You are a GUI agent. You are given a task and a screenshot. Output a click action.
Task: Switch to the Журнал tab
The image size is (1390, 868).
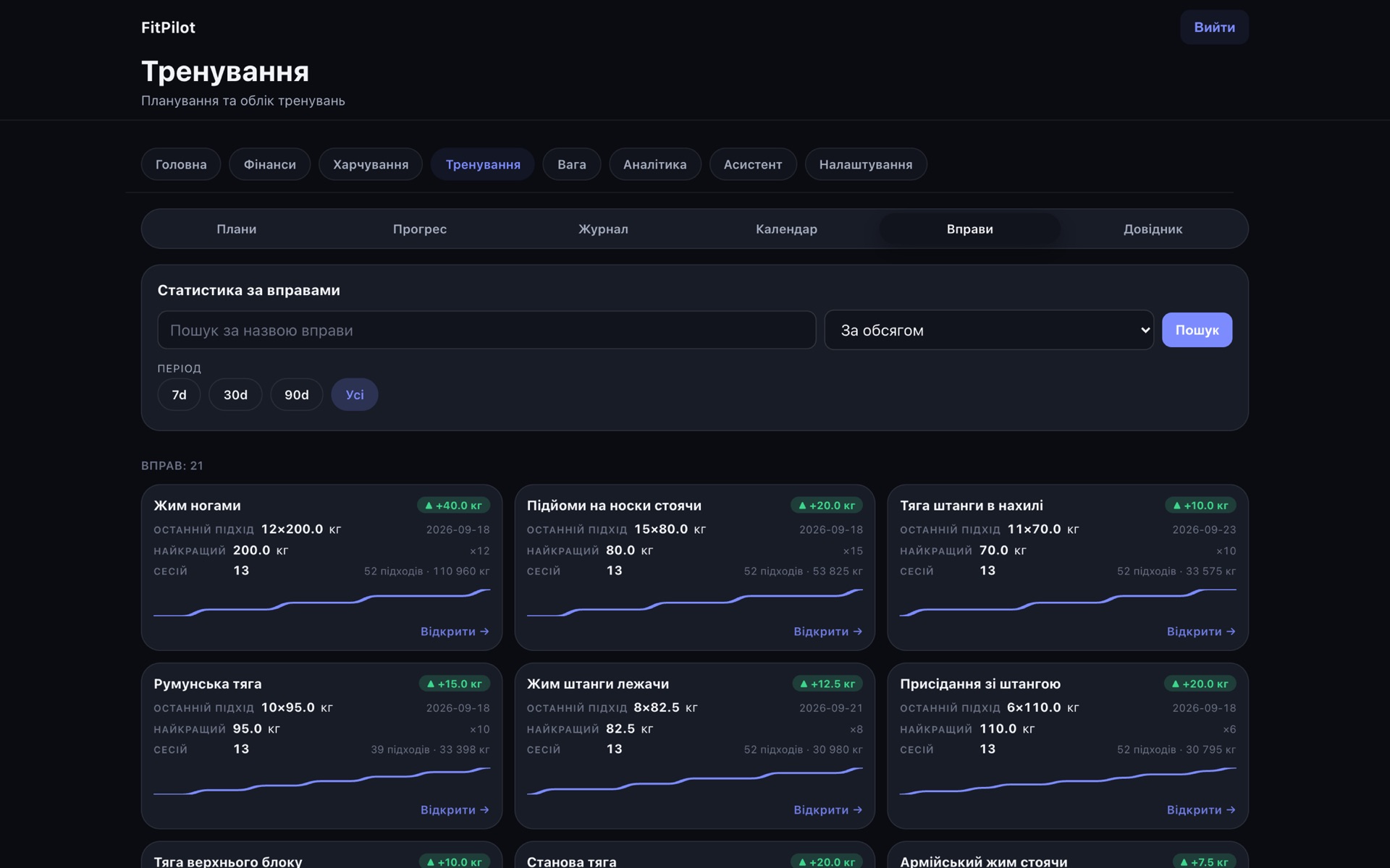tap(603, 229)
